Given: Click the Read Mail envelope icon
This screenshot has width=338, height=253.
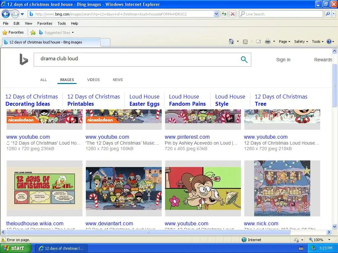Looking at the screenshot, I should [258, 42].
